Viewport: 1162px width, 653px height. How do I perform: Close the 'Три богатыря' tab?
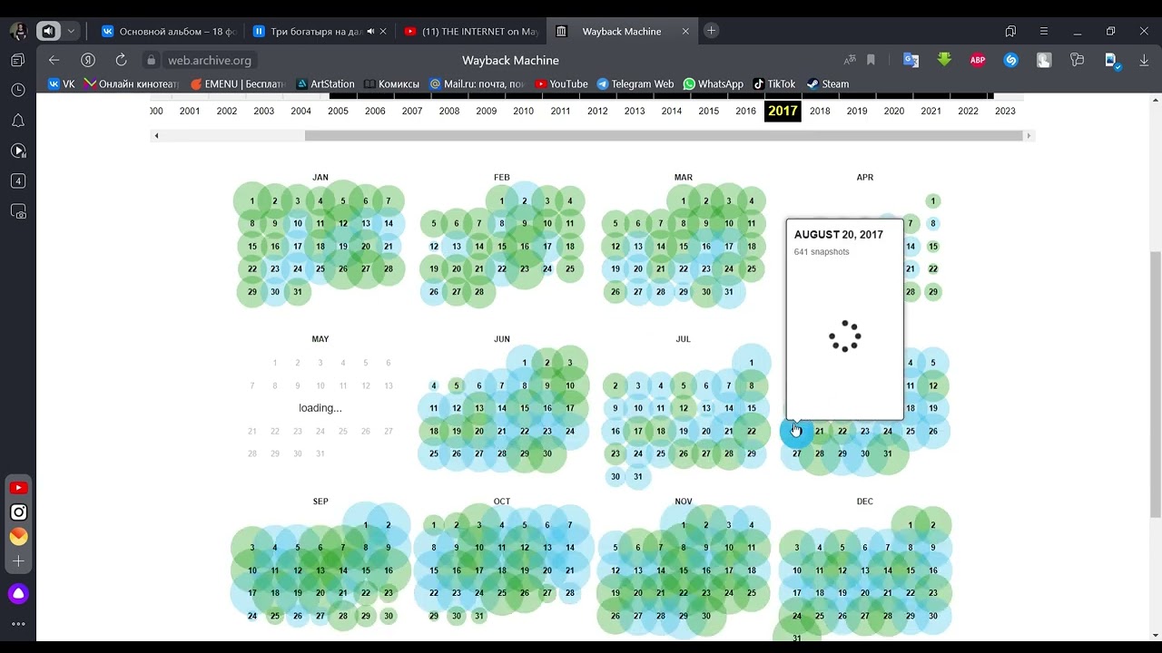click(x=383, y=31)
